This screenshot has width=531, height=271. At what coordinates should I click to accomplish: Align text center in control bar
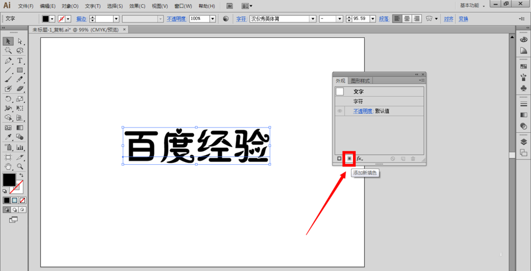tap(407, 19)
